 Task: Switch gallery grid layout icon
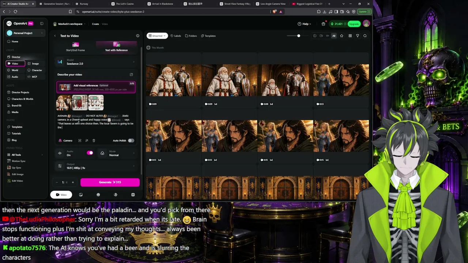pyautogui.click(x=350, y=36)
